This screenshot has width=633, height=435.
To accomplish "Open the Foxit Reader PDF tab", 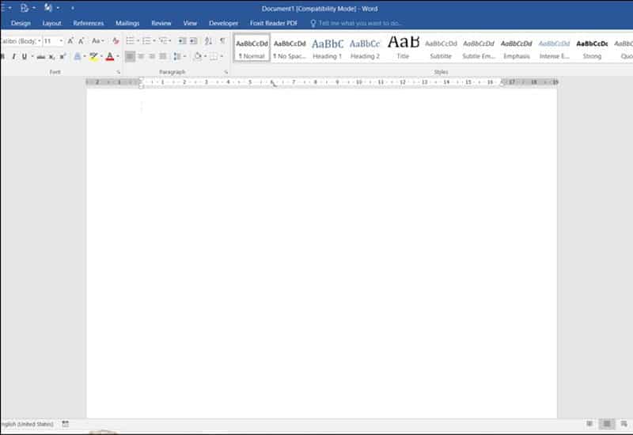I will tap(273, 24).
